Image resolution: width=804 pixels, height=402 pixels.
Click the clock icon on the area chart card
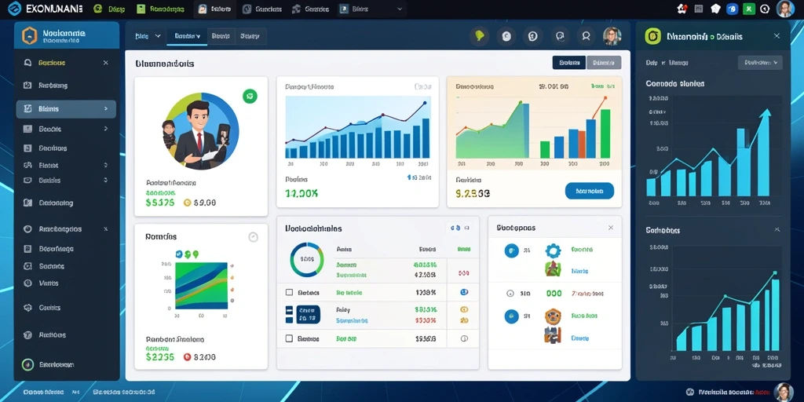(253, 237)
